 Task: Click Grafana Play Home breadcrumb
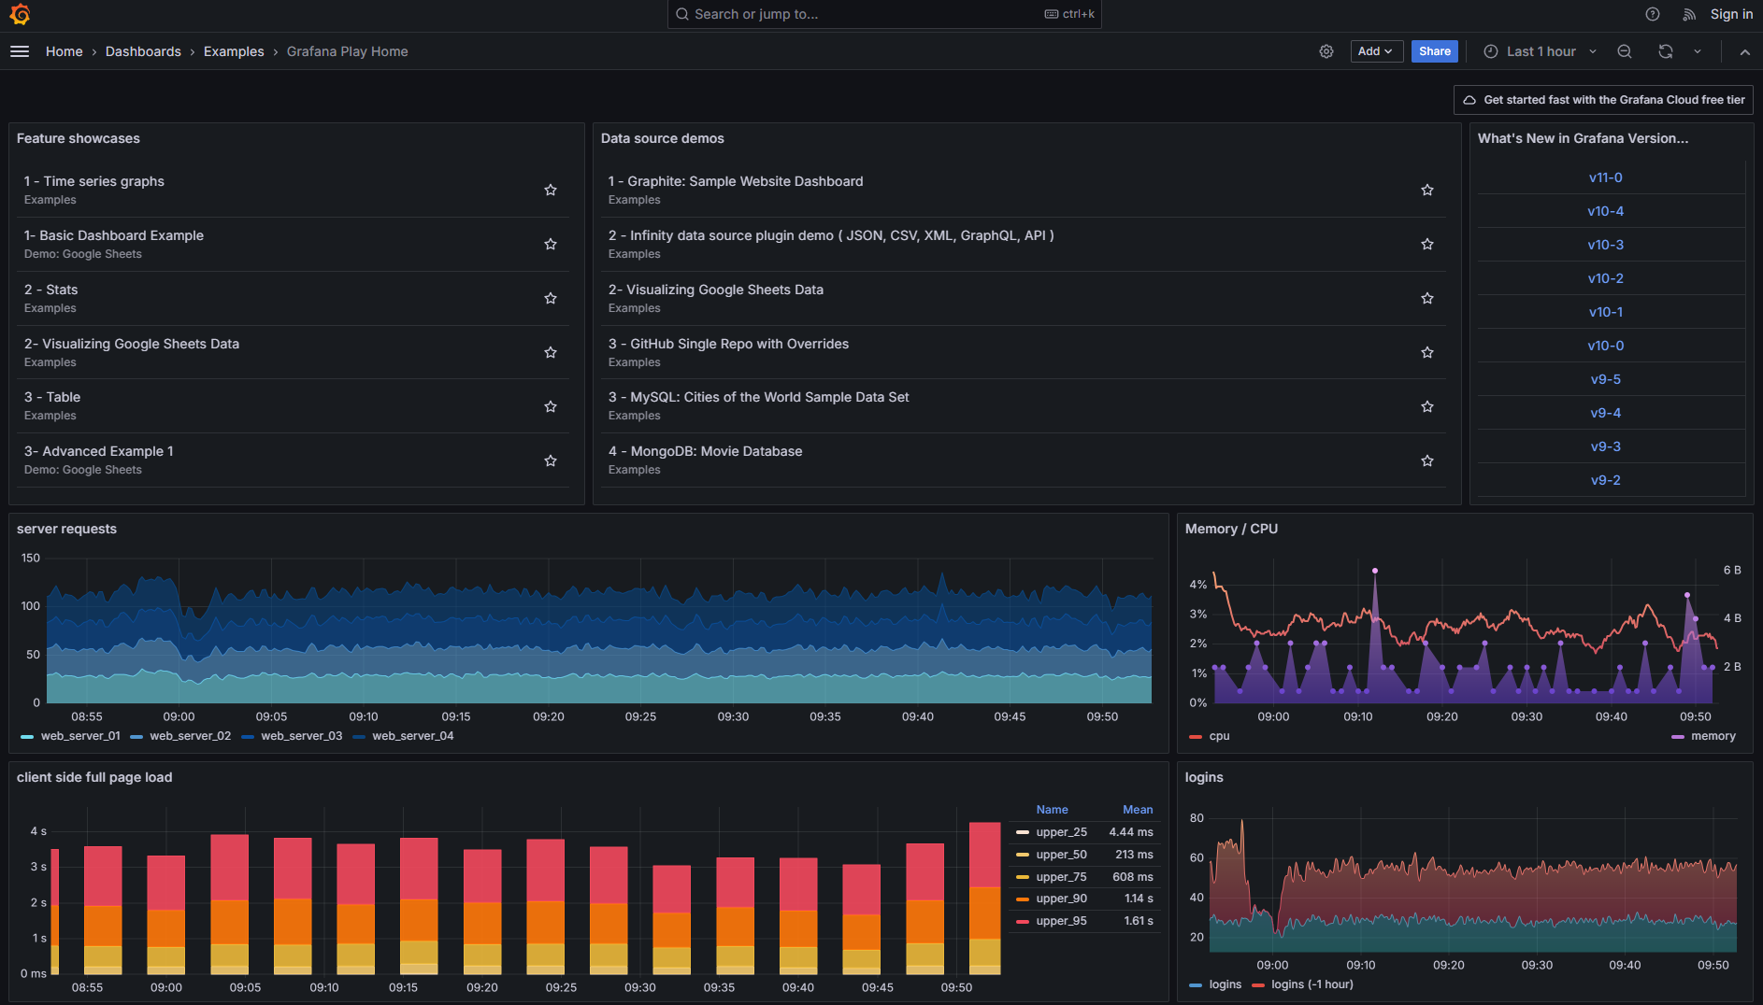point(347,51)
